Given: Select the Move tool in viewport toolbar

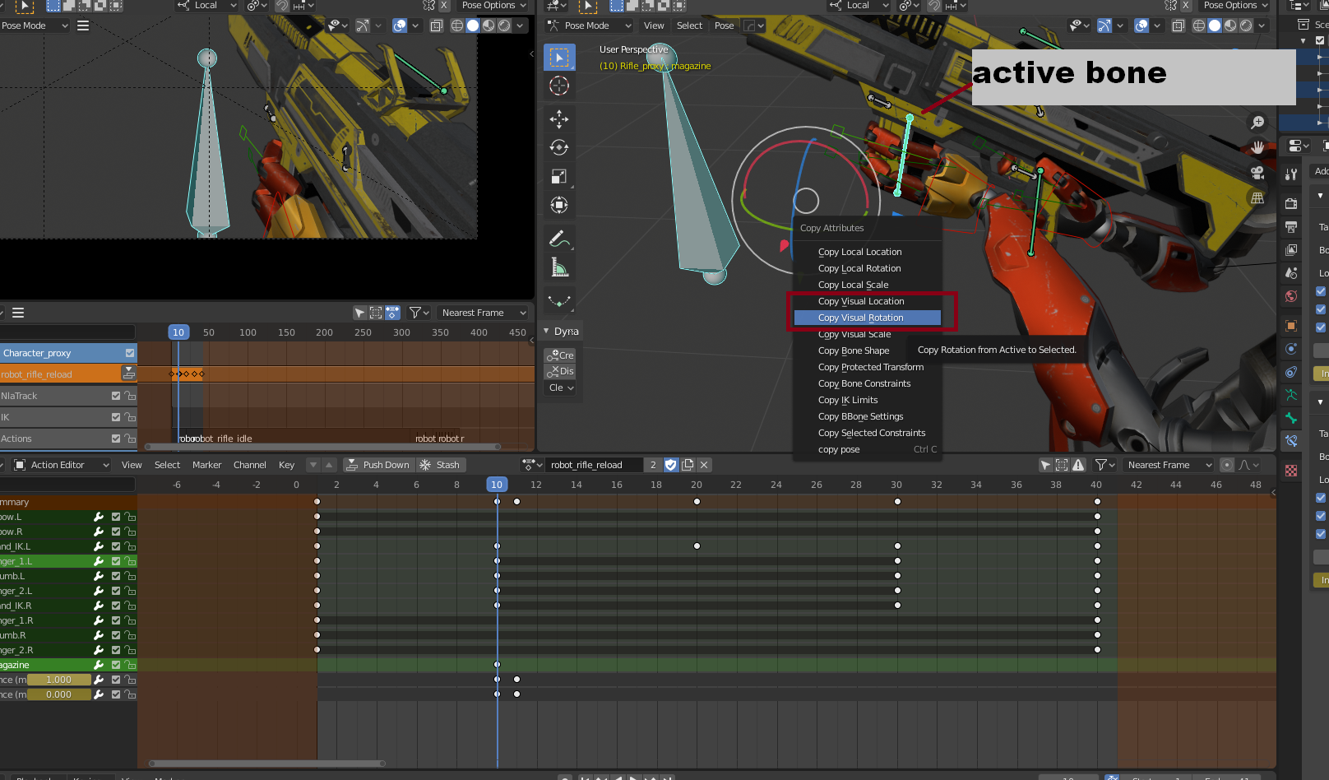Looking at the screenshot, I should pyautogui.click(x=559, y=119).
